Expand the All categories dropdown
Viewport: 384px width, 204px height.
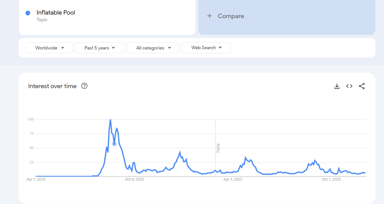(x=153, y=48)
